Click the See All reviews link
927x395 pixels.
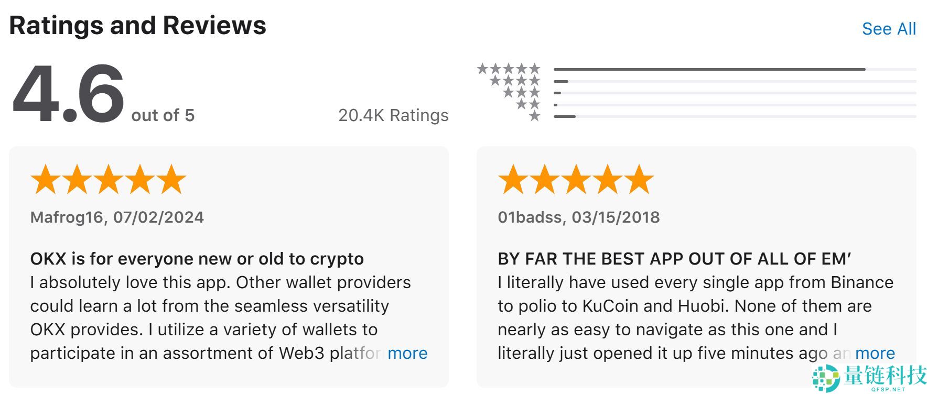(889, 29)
